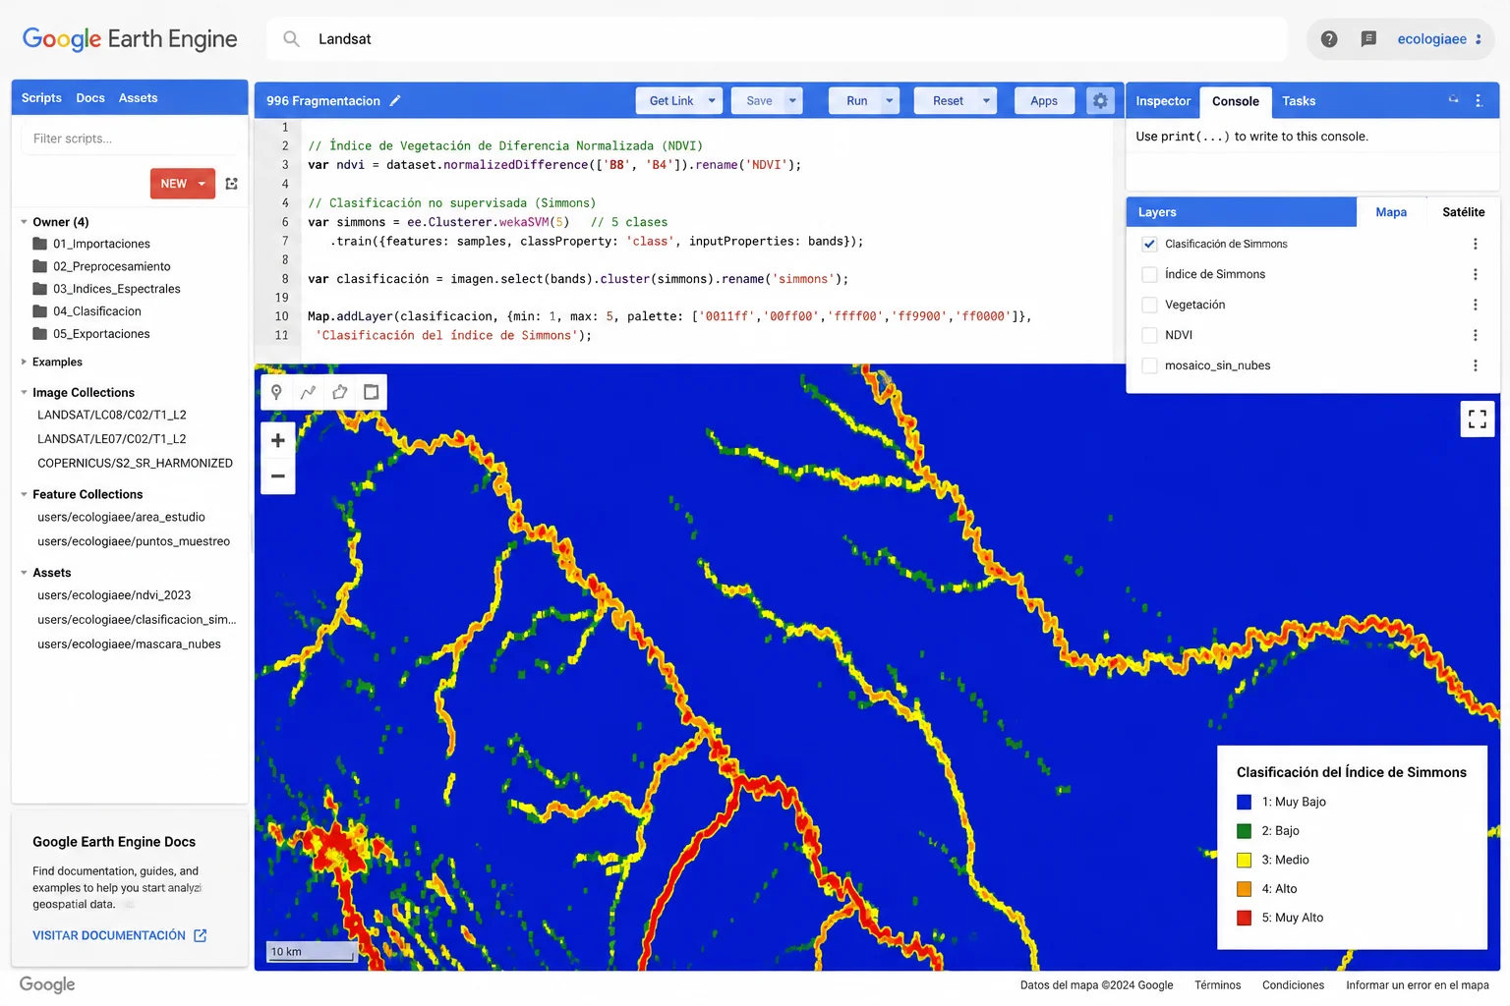Click the small icon left of console overflow menu

click(x=1453, y=99)
